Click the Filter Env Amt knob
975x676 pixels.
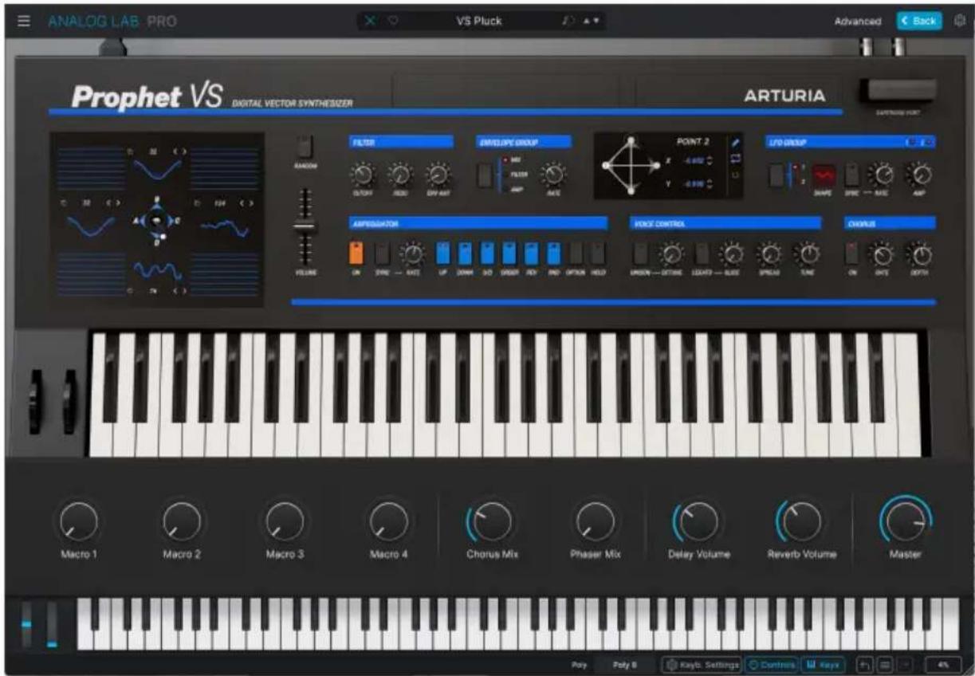(438, 175)
